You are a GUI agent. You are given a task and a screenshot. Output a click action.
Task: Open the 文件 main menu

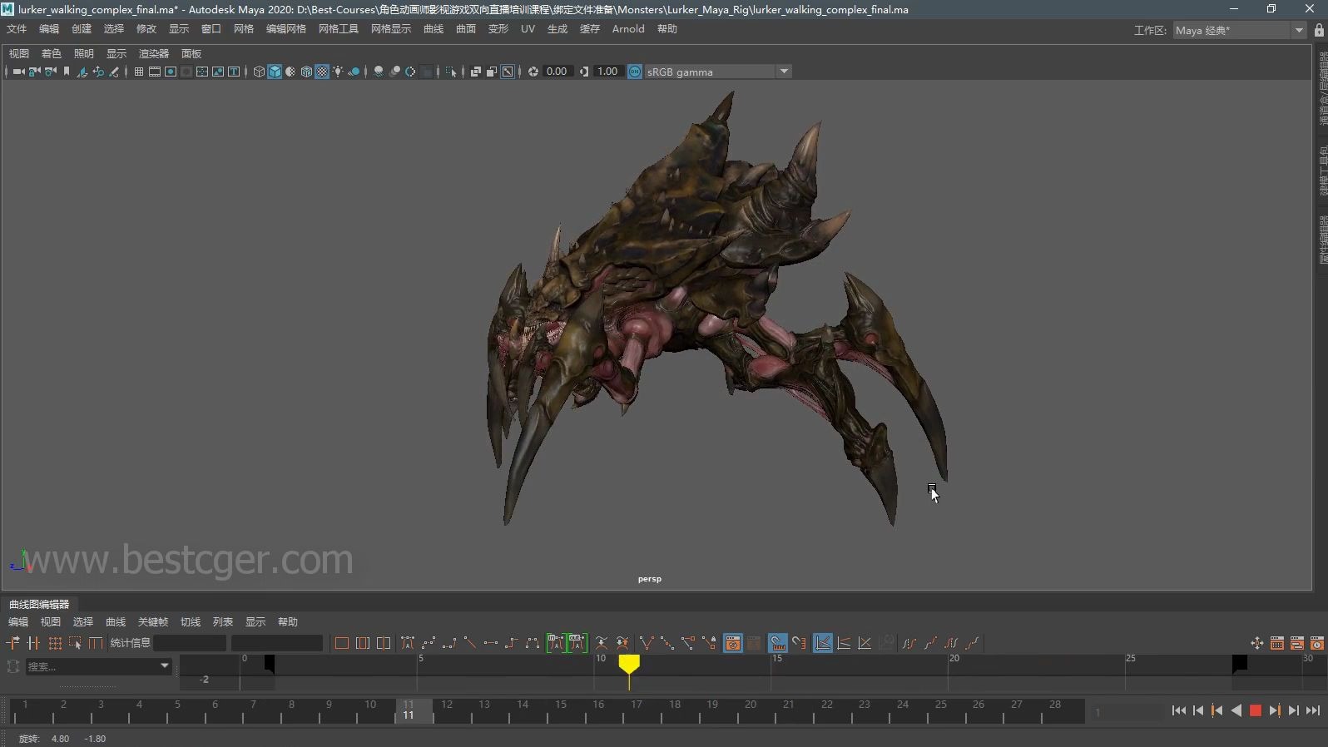(x=17, y=29)
